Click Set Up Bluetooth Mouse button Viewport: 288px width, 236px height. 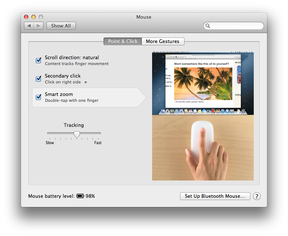pyautogui.click(x=215, y=196)
